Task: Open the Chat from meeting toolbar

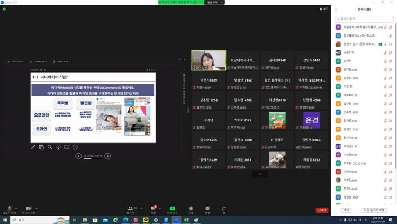Action: click(154, 208)
